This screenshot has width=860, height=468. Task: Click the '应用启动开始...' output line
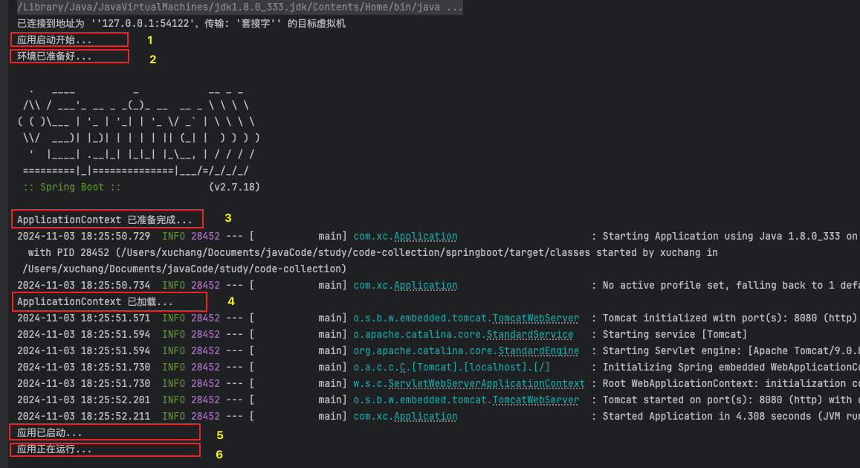(54, 40)
